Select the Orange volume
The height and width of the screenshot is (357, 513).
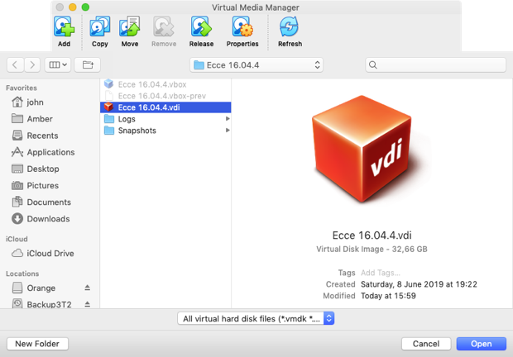[33, 288]
